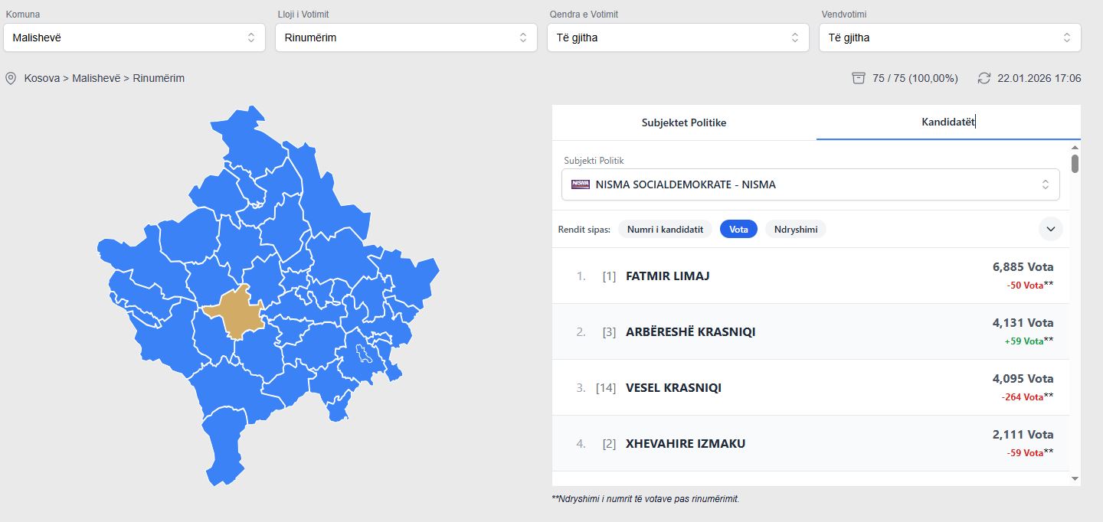Click the location pin icon in breadcrumb

pos(11,78)
